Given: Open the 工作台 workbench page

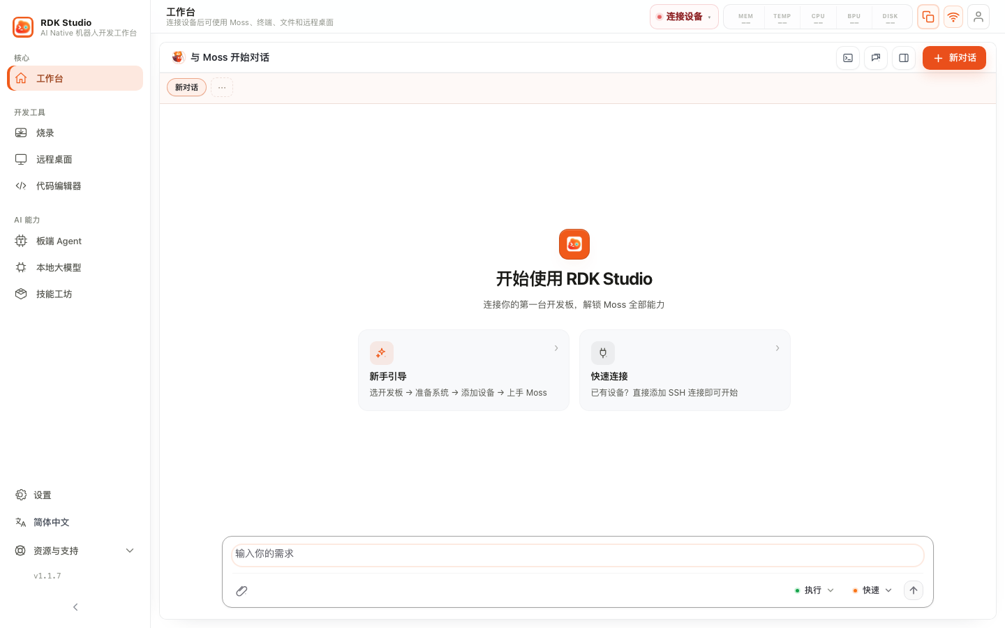Looking at the screenshot, I should click(x=75, y=78).
